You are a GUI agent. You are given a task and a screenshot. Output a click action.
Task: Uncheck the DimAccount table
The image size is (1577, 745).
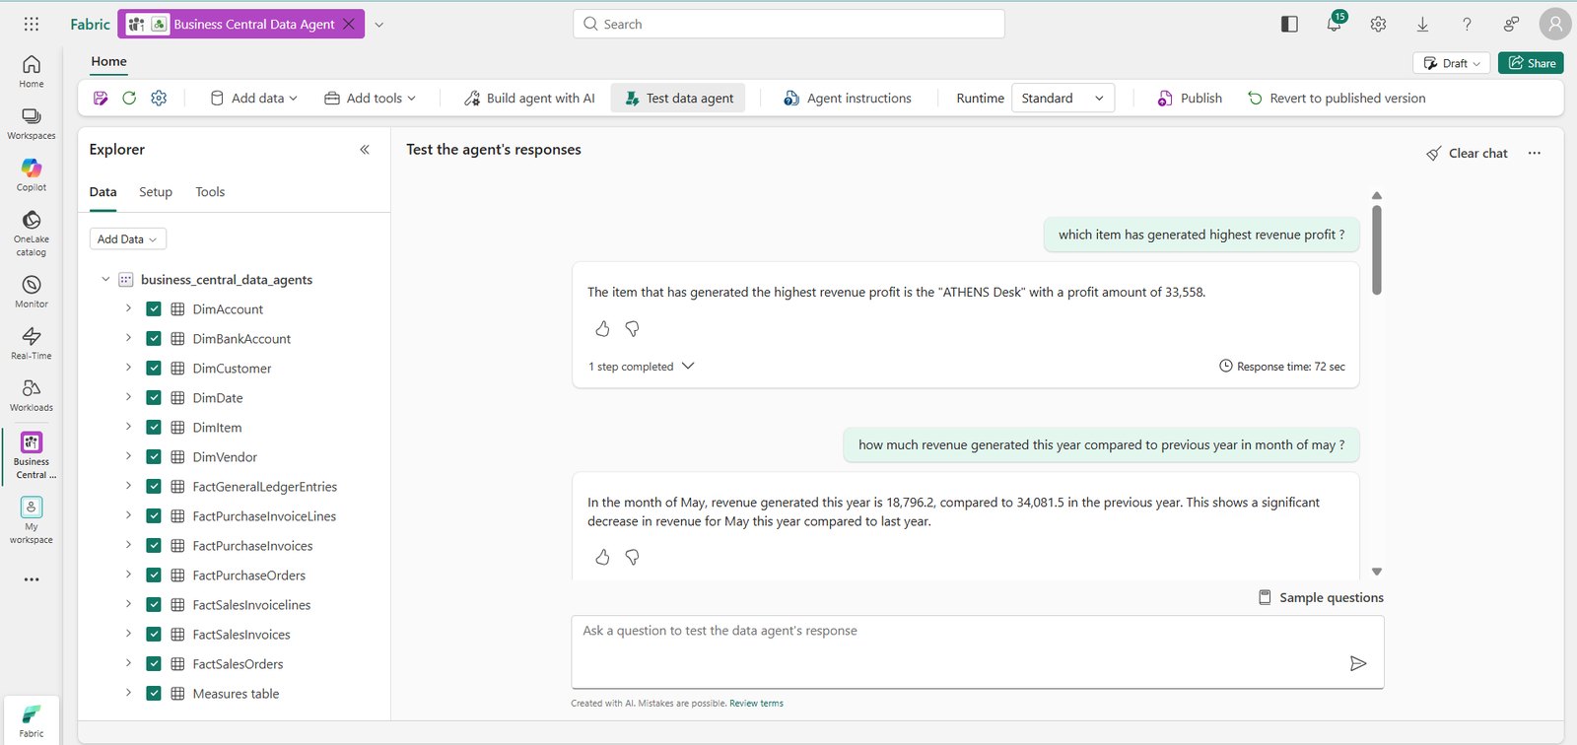pyautogui.click(x=154, y=308)
